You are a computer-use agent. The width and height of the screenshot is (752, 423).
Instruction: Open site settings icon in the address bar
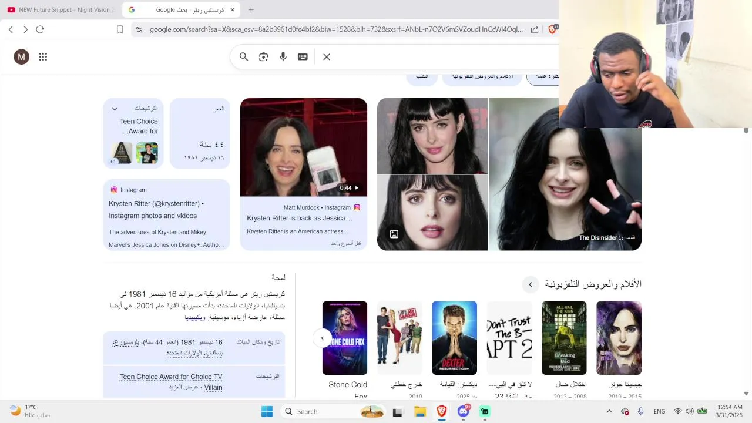[x=138, y=29]
